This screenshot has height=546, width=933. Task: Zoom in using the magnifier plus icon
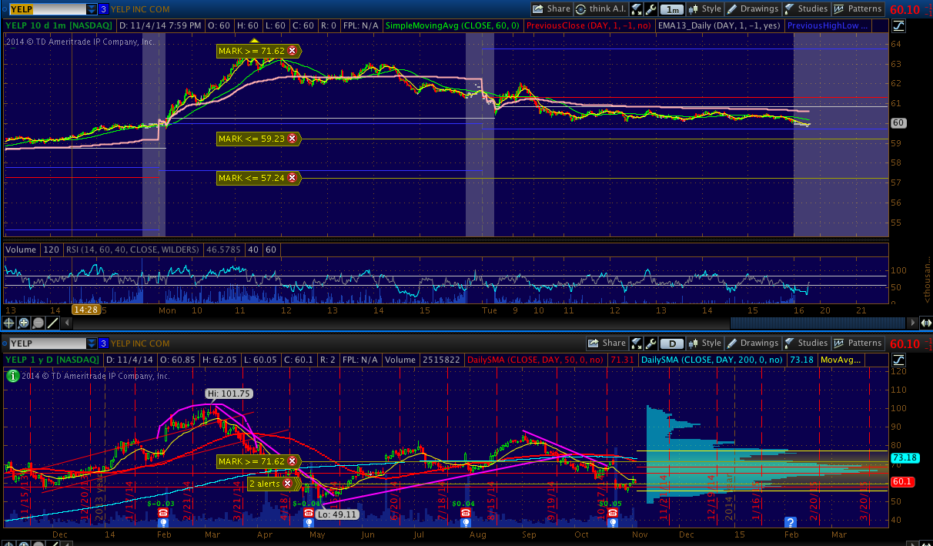[x=24, y=323]
